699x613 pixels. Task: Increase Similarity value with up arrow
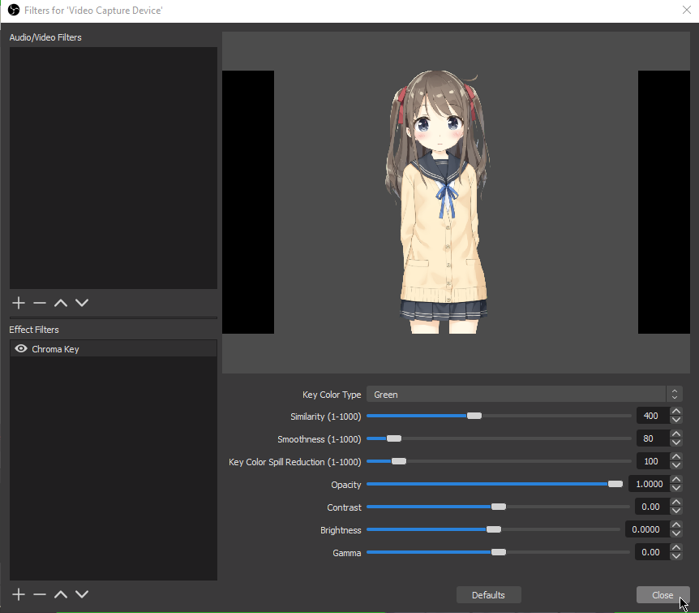[x=675, y=412]
